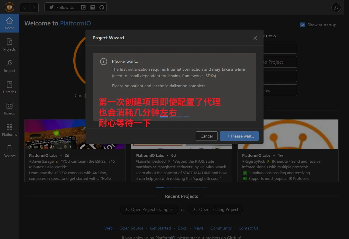The height and width of the screenshot is (239, 349).
Task: Click the #RegistryPick hashtag text
Action: click(x=253, y=161)
